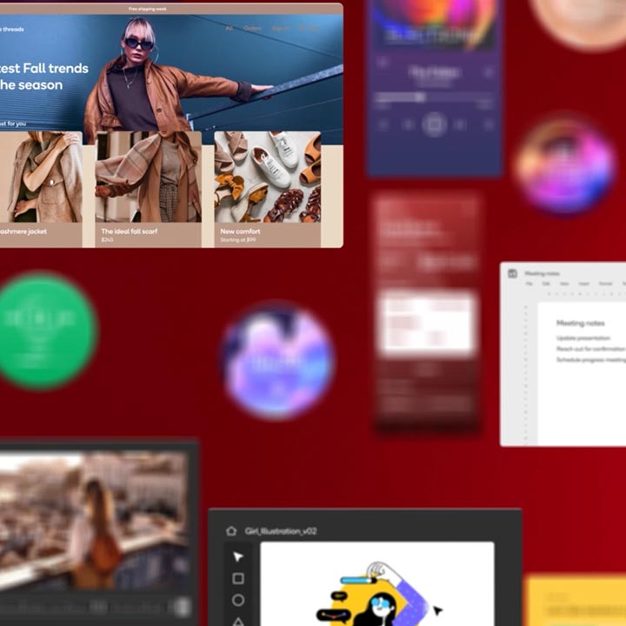
Task: Open 'The ideal fall scarf' product card
Action: pos(148,190)
